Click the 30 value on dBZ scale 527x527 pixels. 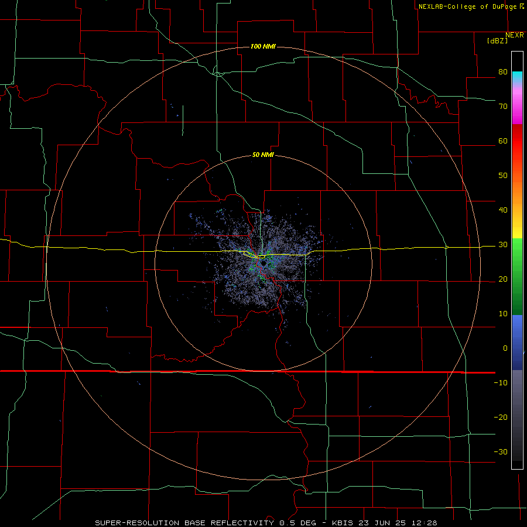(503, 245)
